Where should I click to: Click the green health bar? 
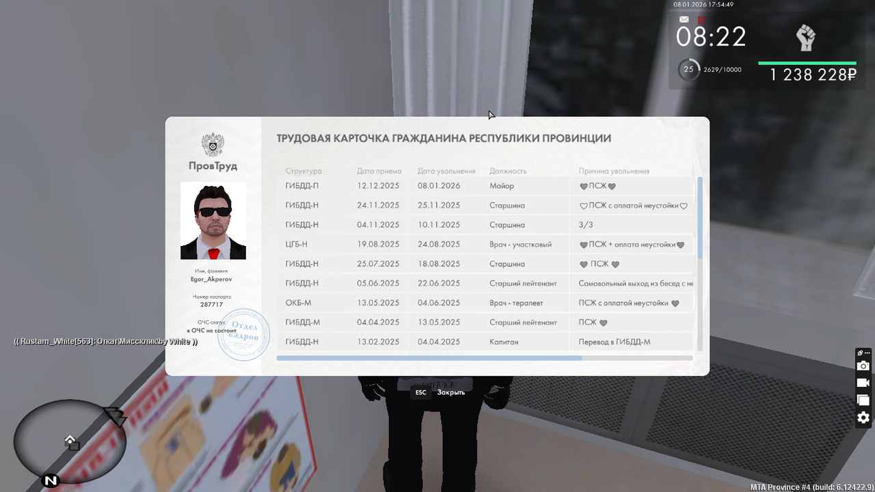coord(807,64)
